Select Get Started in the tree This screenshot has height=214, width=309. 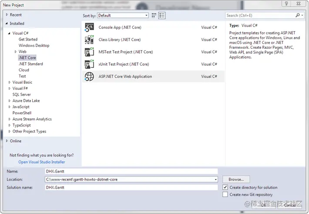(x=28, y=39)
